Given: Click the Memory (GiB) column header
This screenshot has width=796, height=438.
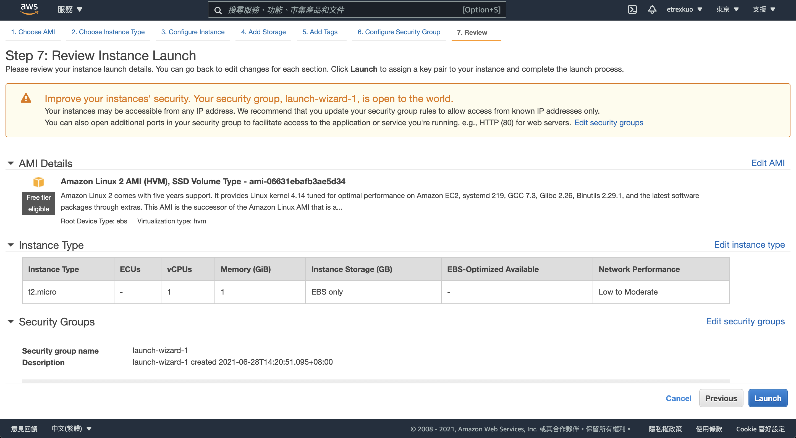Looking at the screenshot, I should pos(260,269).
